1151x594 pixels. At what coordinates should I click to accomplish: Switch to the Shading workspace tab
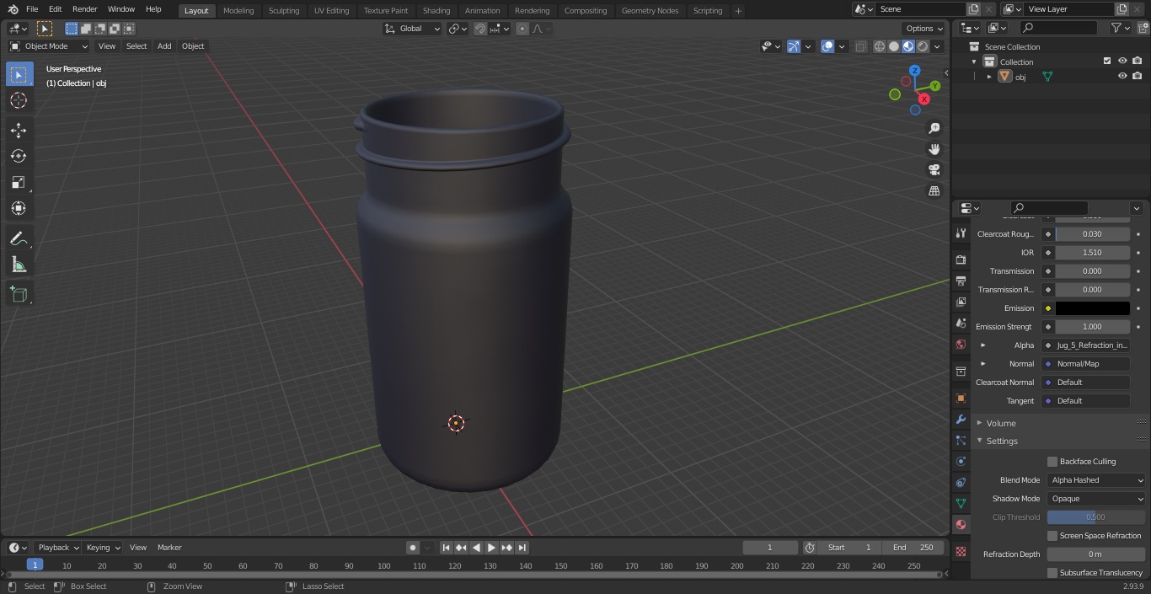436,10
